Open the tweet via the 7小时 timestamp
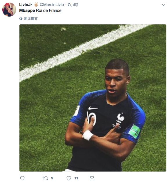The image size is (168, 182). (73, 5)
